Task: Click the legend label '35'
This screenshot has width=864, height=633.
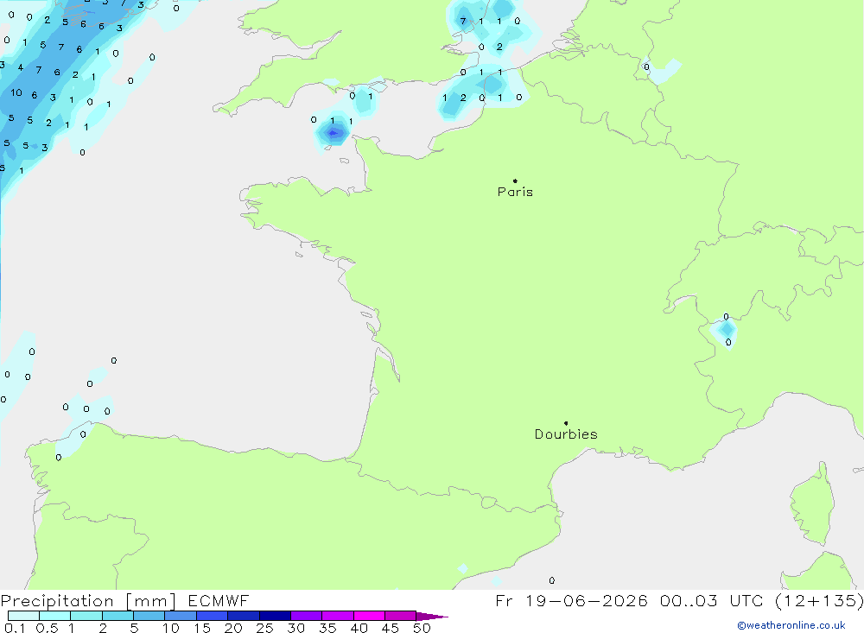Action: pyautogui.click(x=327, y=628)
